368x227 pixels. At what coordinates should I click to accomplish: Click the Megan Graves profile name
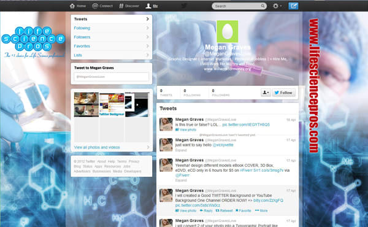pos(228,47)
